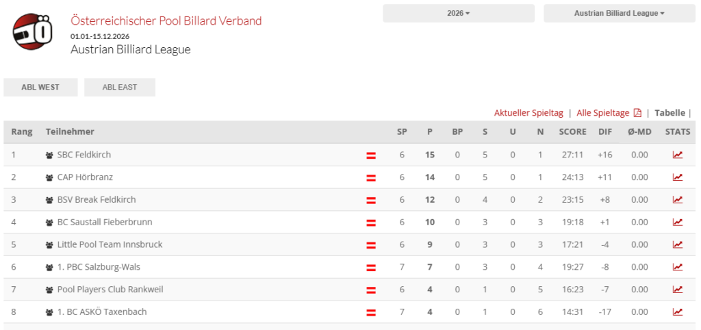Click stats chart icon for 1. BC ASKÖ Taxenbach
Screen dimensions: 701x330
(678, 312)
